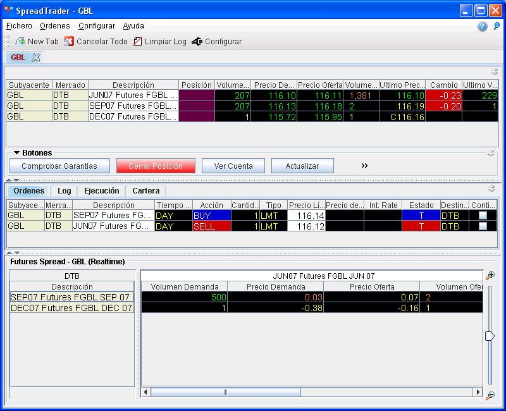Click the vertical zoom slider handle
Screen dimensions: 506x411
coord(490,336)
